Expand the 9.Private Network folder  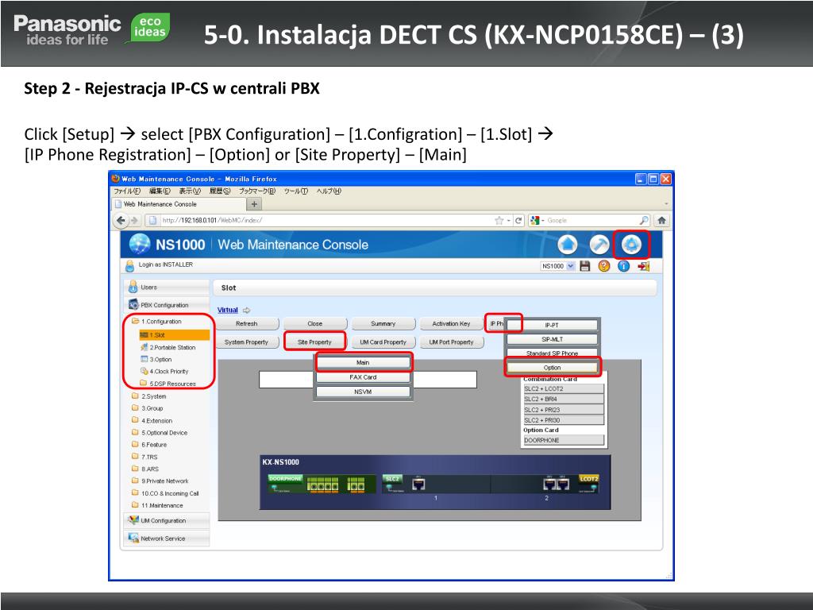160,481
